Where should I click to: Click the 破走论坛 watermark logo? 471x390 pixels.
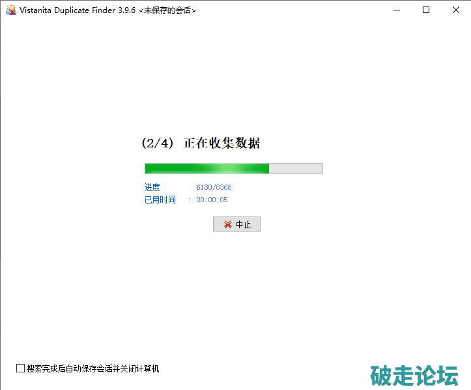click(x=414, y=376)
